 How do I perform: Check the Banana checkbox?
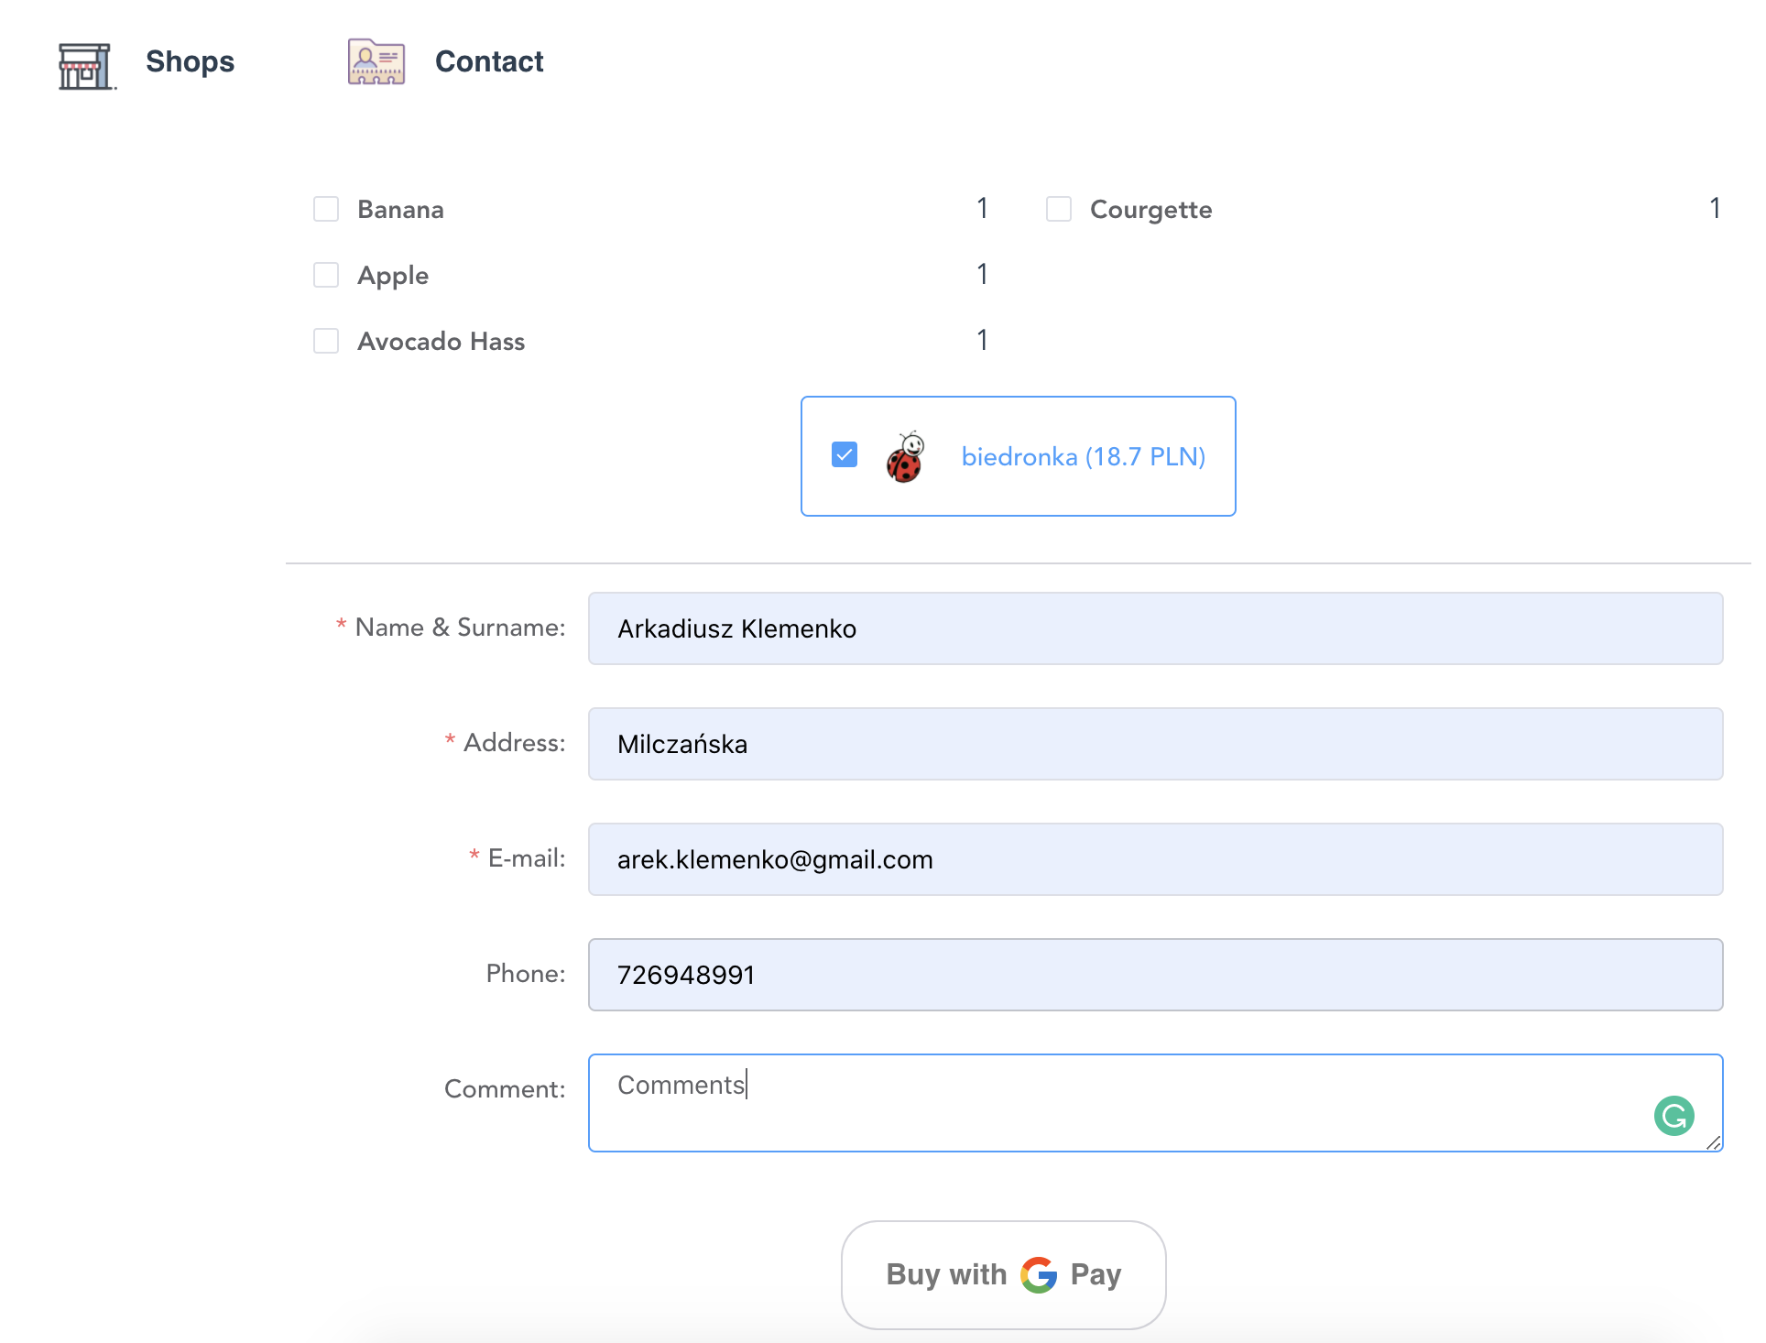pos(326,209)
